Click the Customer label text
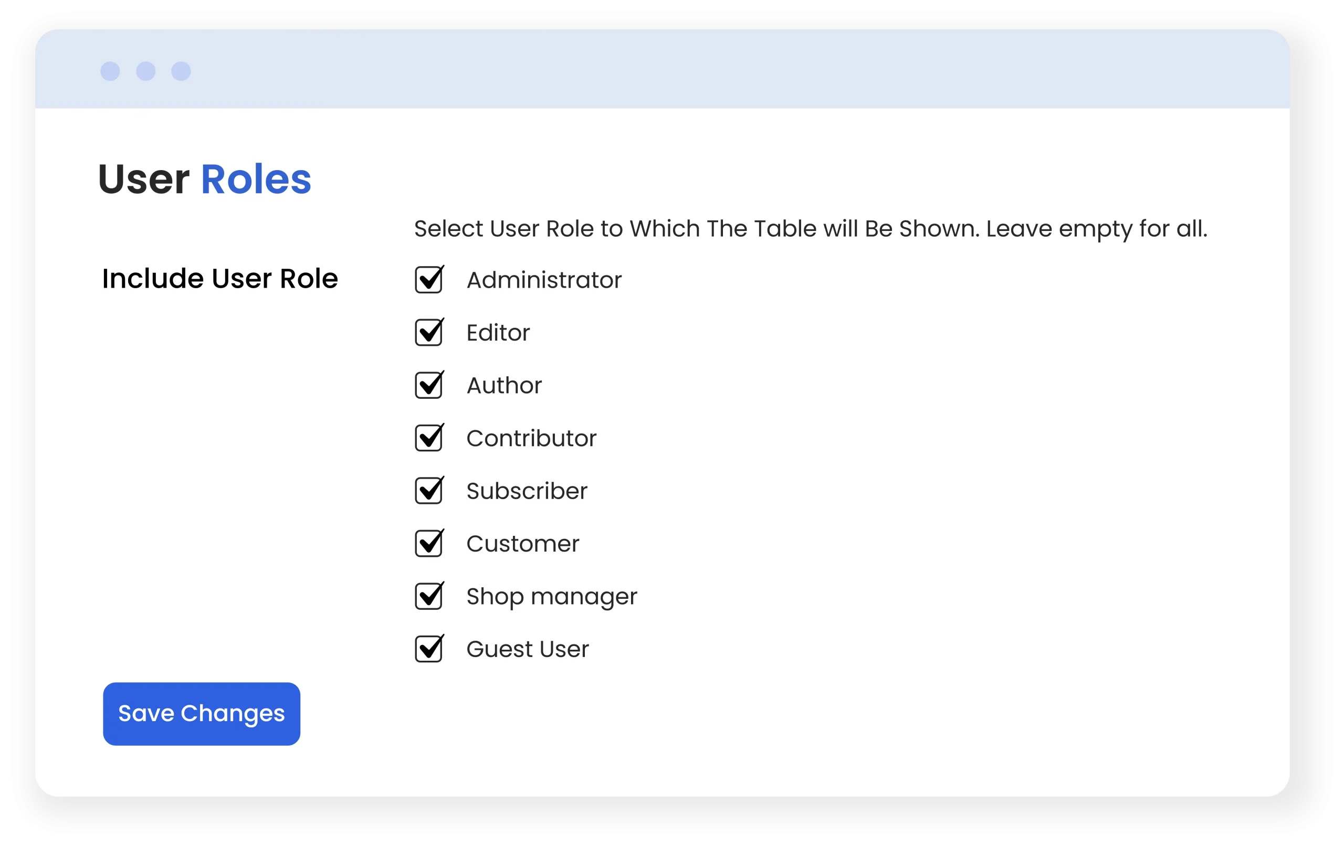The height and width of the screenshot is (846, 1344). pyautogui.click(x=523, y=544)
